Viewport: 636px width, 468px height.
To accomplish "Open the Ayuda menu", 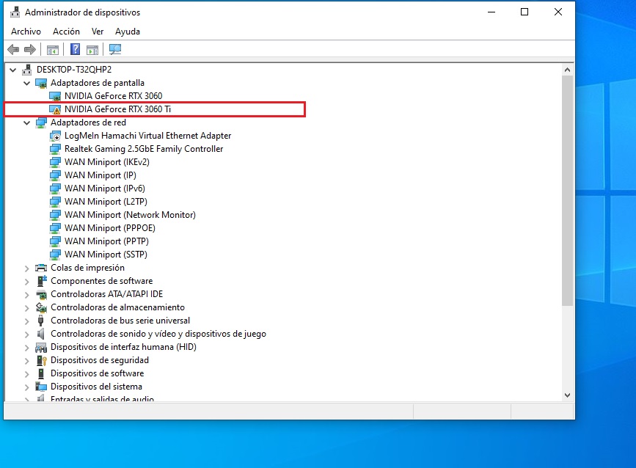I will pyautogui.click(x=128, y=32).
